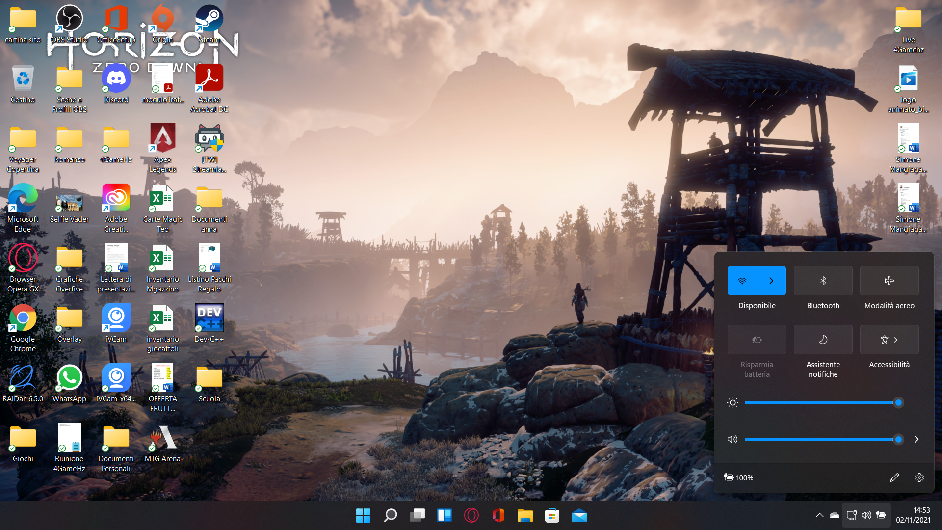The width and height of the screenshot is (942, 530).
Task: Open Inventario Mgazzino spreadsheet
Action: point(162,269)
